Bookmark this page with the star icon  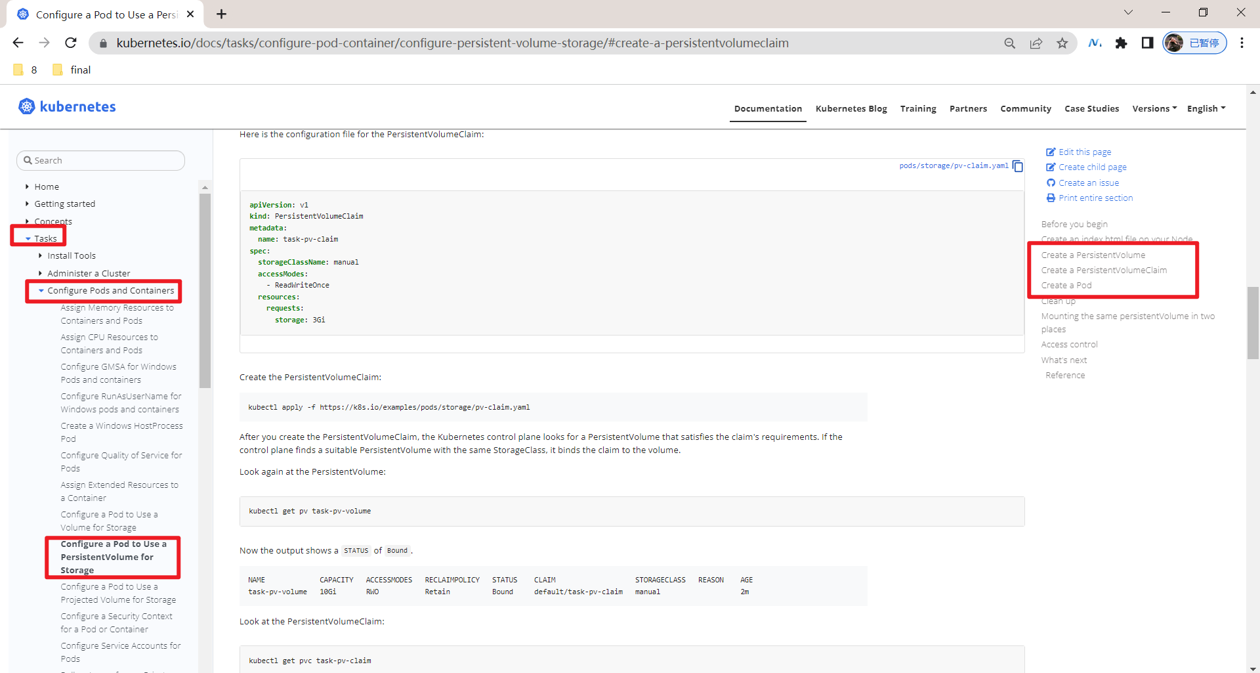(1062, 43)
